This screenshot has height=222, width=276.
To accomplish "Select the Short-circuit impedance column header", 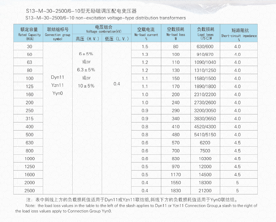I will click(238, 33).
